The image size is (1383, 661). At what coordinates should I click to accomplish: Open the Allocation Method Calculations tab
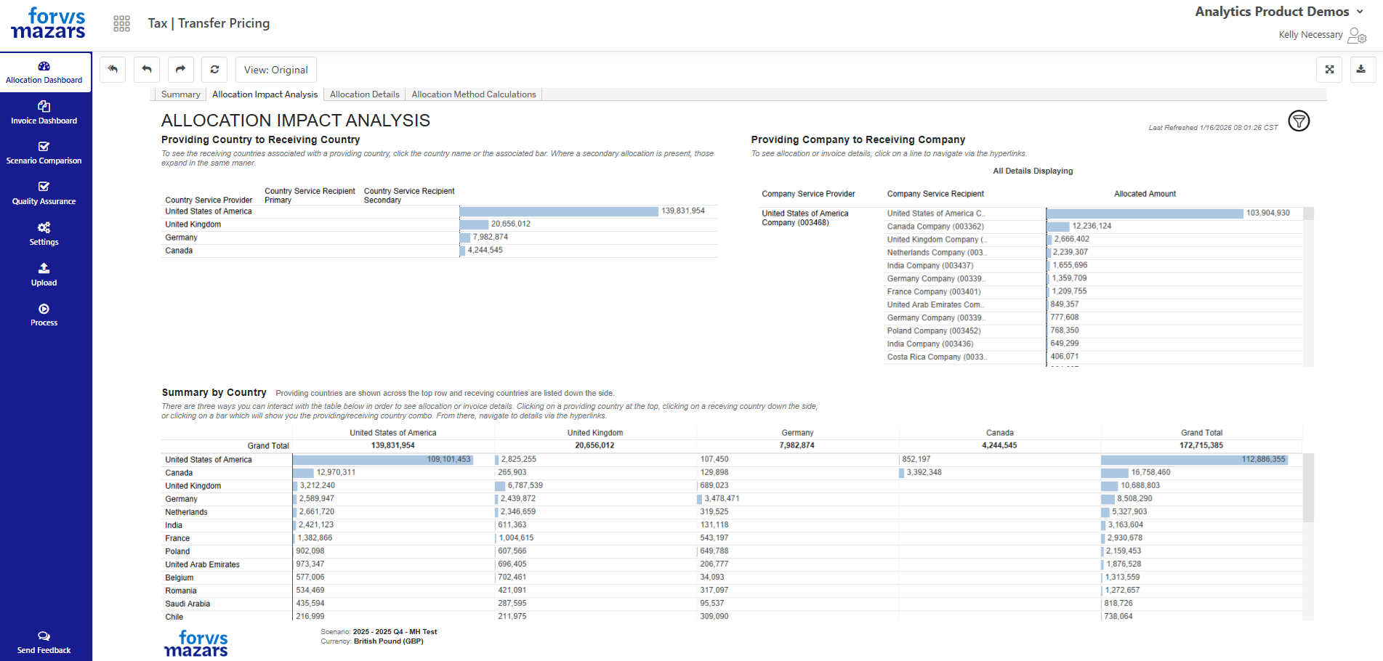pos(474,94)
